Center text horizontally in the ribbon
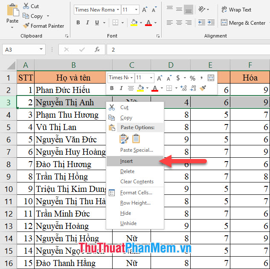The width and height of the screenshot is (270, 269). point(179,23)
